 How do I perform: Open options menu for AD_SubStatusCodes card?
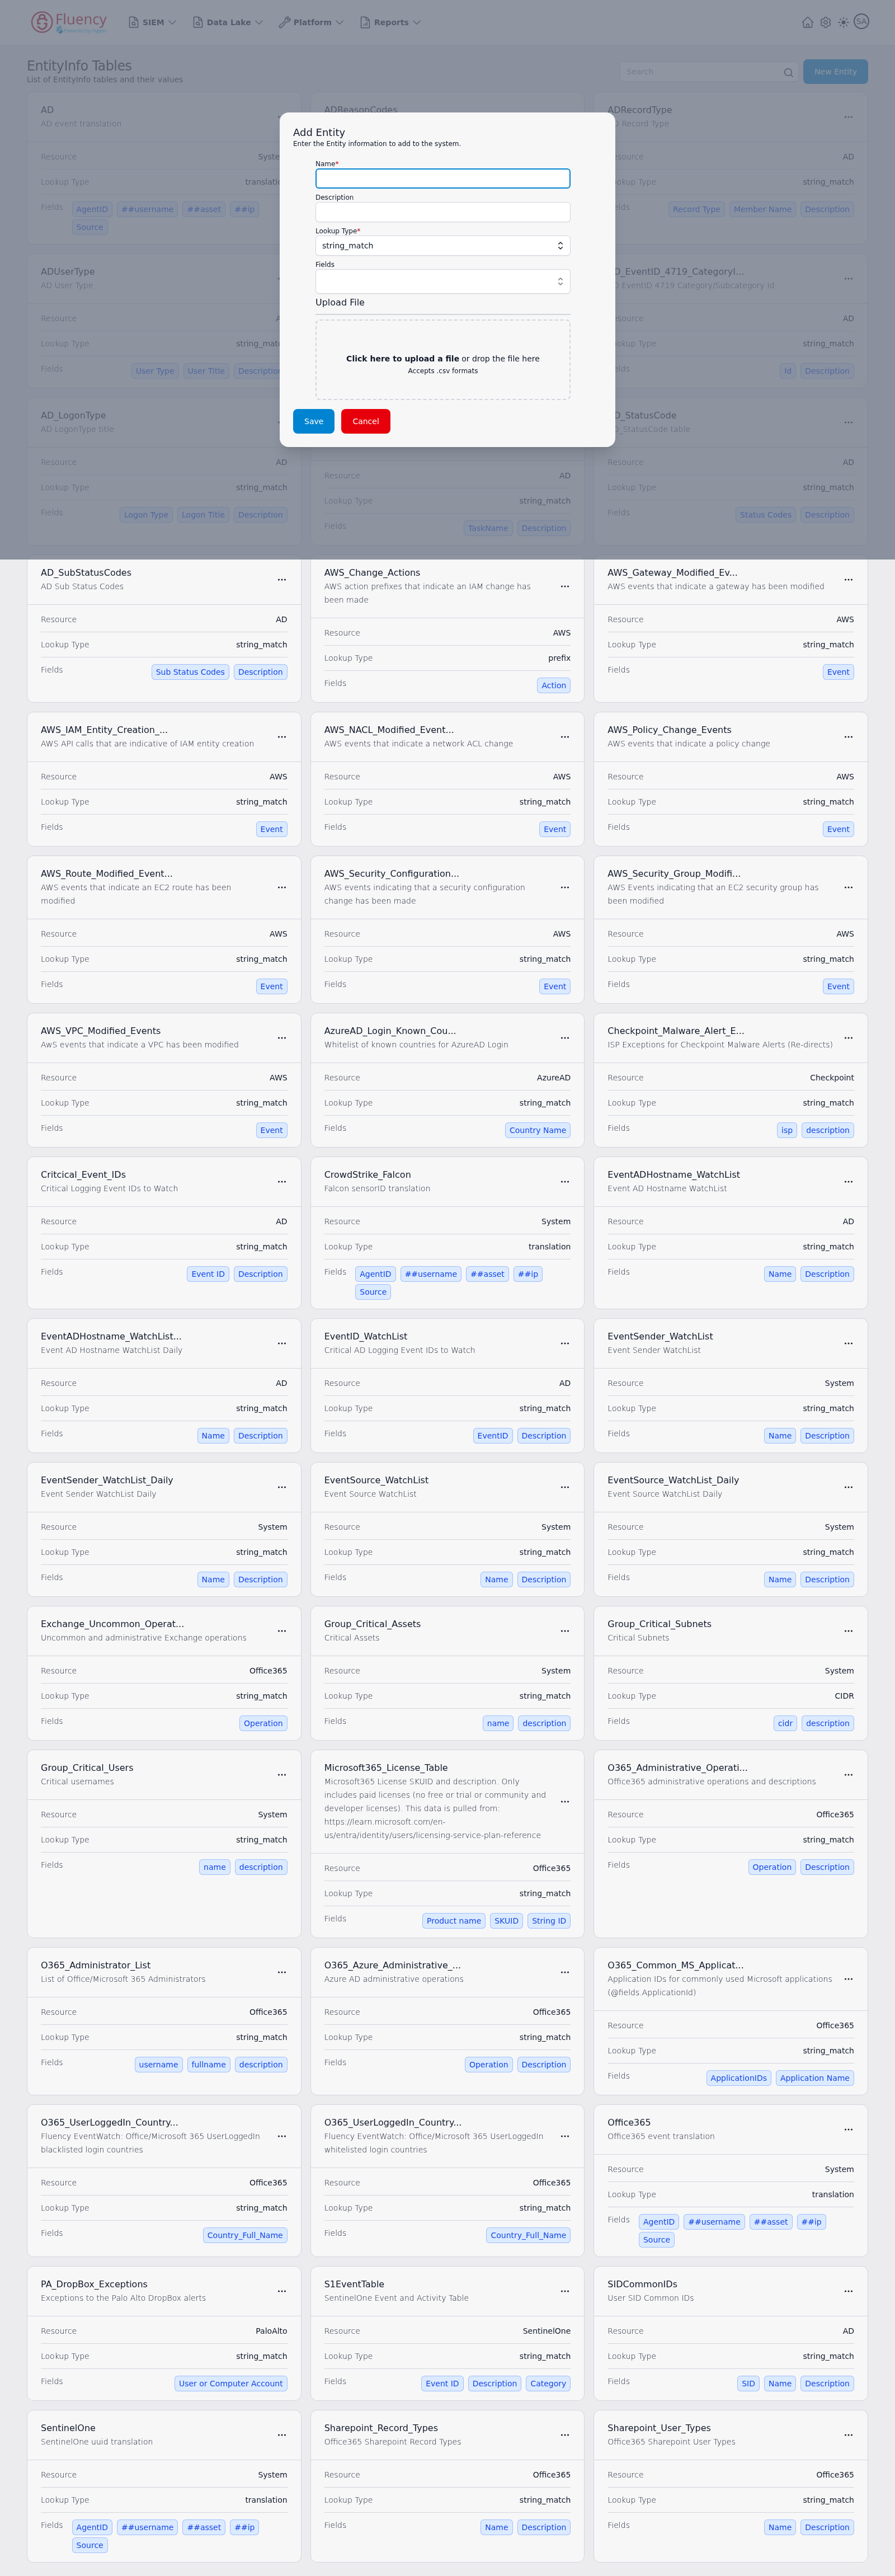coord(282,580)
